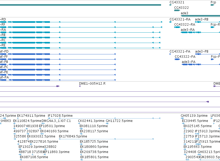The width and height of the screenshot is (220, 161).
Task: Click EST label EK185725.5prime
Action: click(94, 142)
